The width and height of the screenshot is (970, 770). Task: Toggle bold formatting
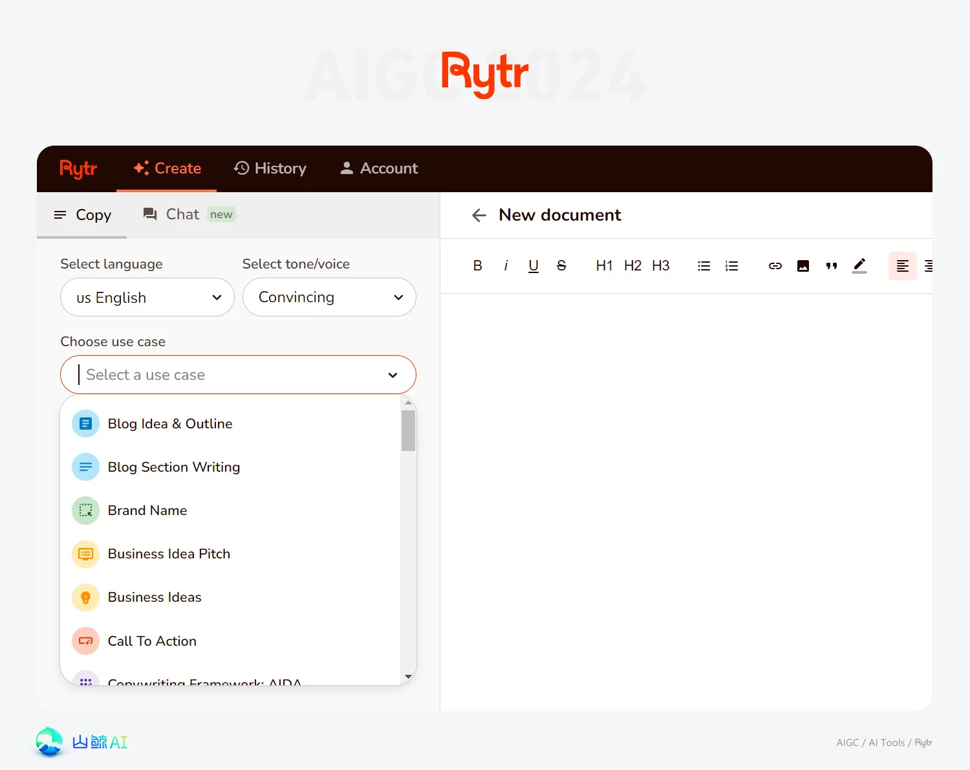tap(478, 266)
